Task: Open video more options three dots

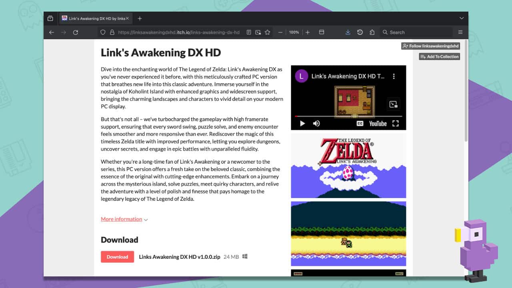Action: point(394,76)
